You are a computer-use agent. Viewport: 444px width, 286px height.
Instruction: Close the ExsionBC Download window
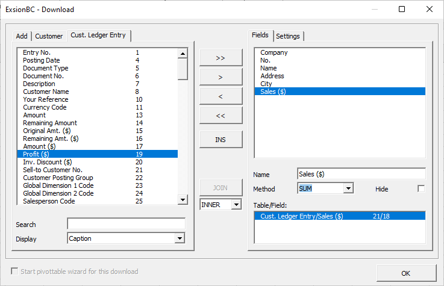click(x=430, y=9)
